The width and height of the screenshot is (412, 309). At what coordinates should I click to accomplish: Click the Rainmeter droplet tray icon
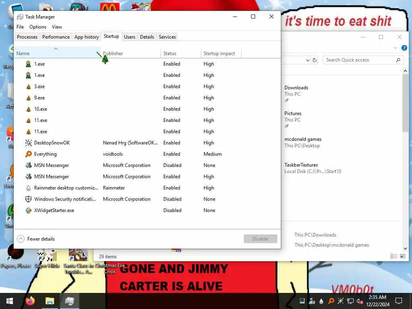(x=321, y=301)
